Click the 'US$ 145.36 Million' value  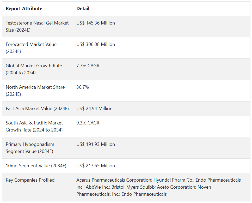pos(96,23)
